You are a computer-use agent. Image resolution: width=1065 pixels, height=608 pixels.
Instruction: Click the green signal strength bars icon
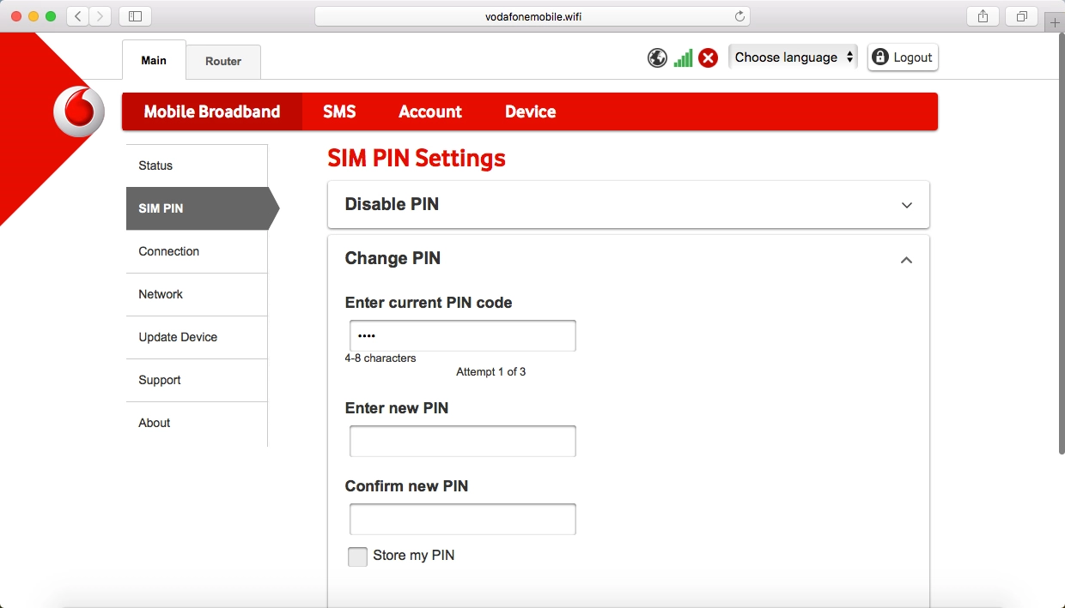683,58
